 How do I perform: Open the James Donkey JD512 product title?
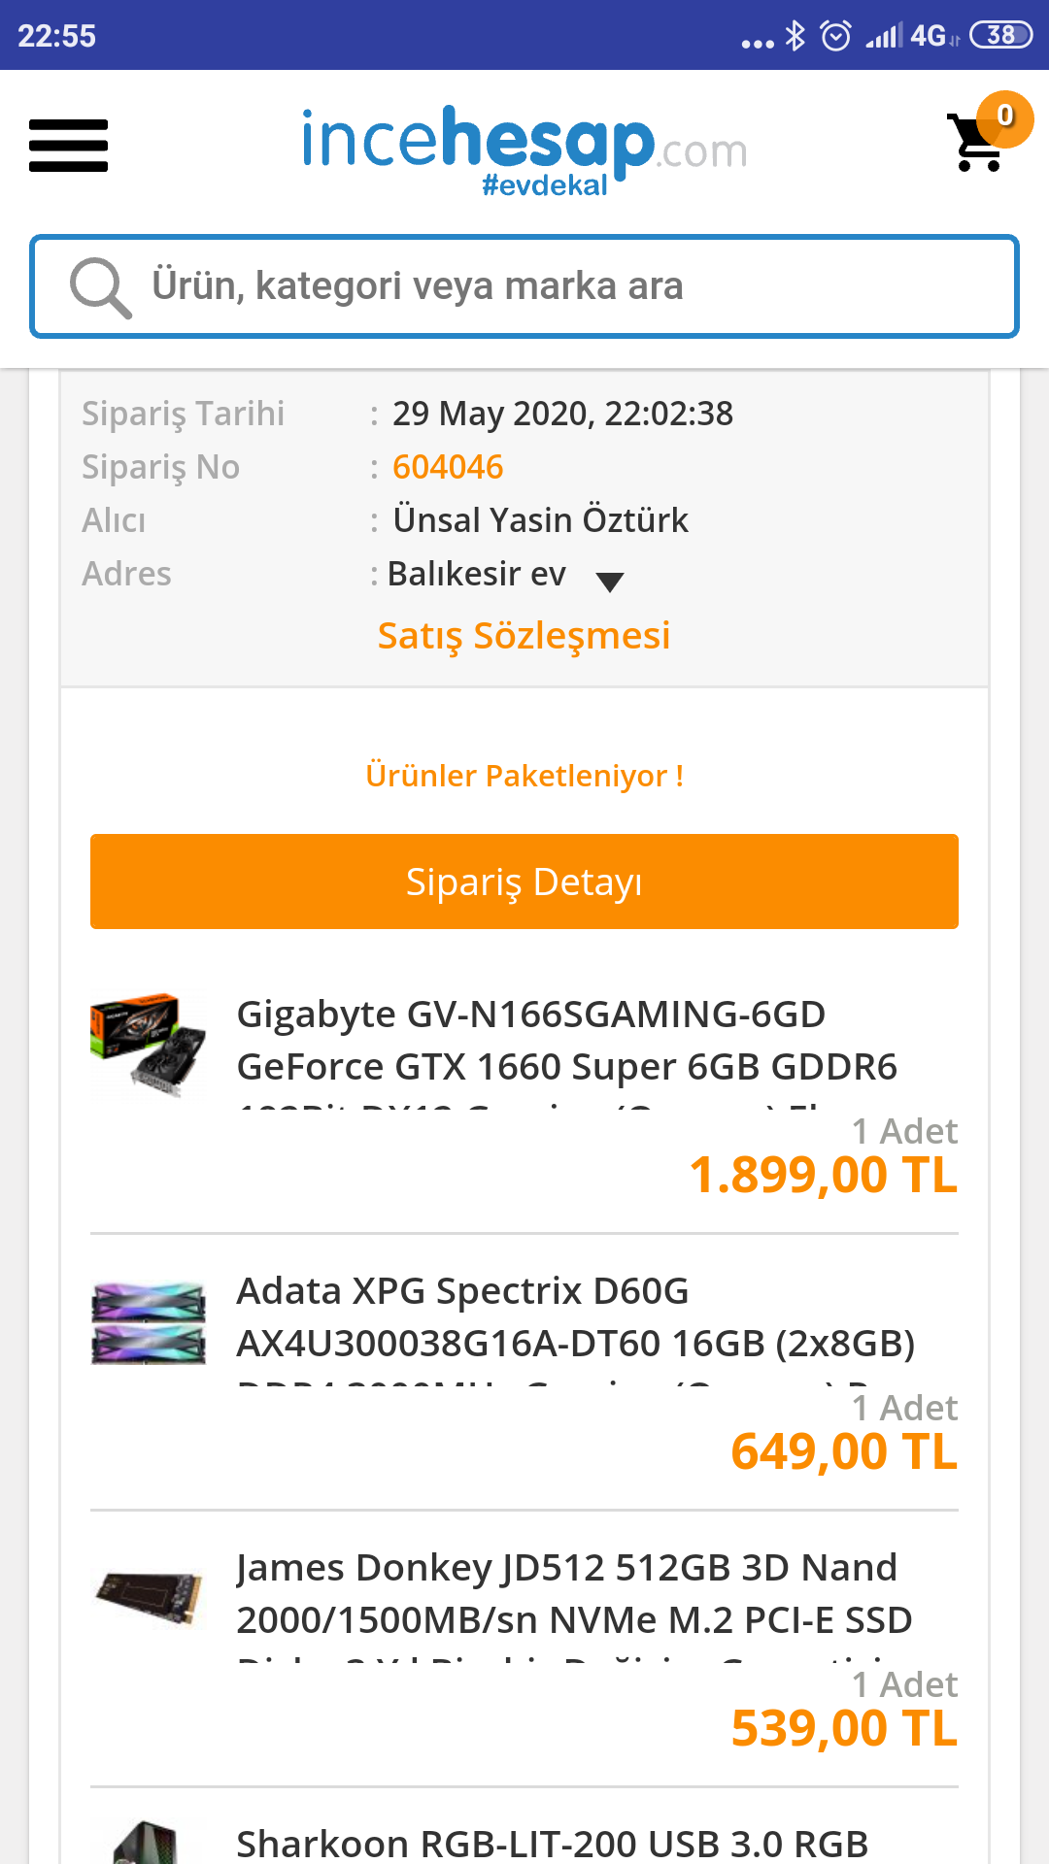[573, 1594]
